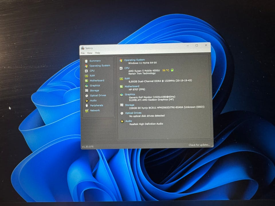Select Peripherals in the sidebar

pyautogui.click(x=97, y=106)
